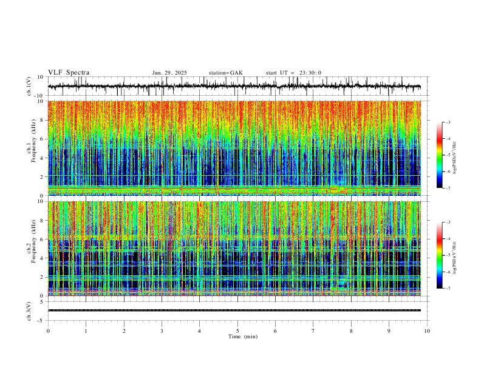Click the '-7' value on the ch.2 colorbar
The width and height of the screenshot is (481, 371).
(x=448, y=289)
